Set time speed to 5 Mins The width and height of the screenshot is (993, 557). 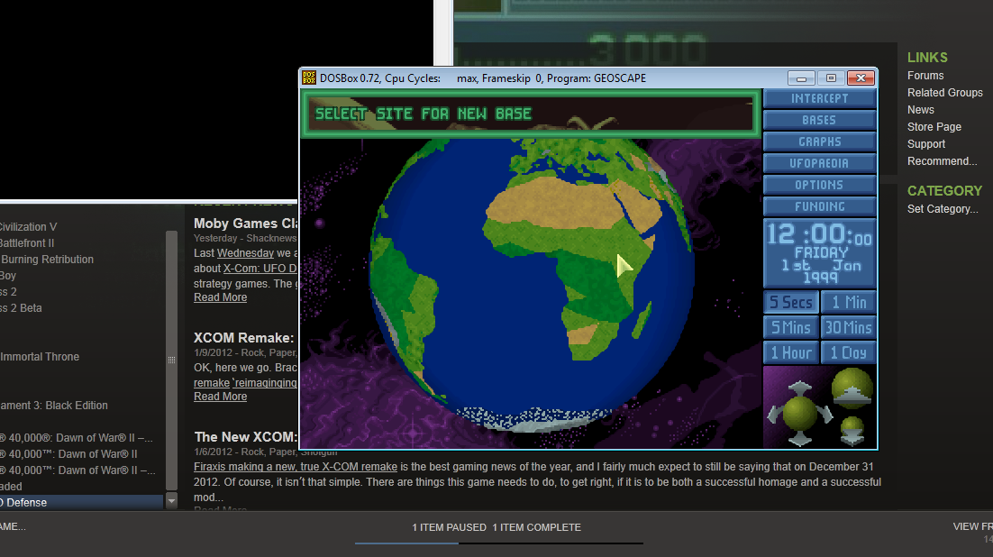[x=791, y=327]
